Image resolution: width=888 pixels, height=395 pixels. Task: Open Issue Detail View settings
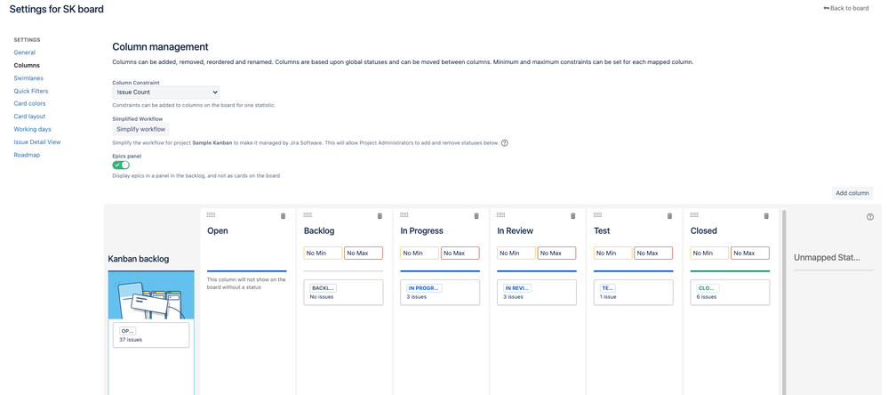coord(37,141)
